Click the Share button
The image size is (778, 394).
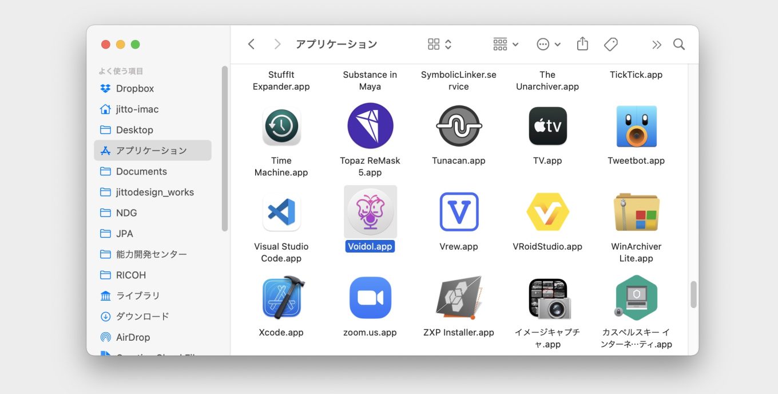582,44
